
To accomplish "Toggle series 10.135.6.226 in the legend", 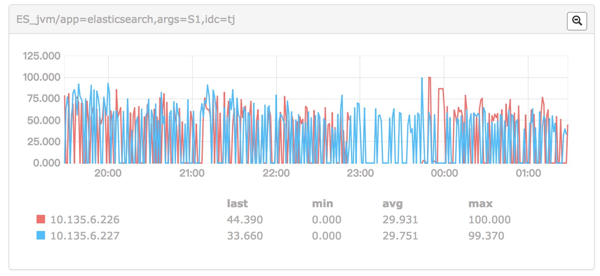I will pyautogui.click(x=85, y=220).
